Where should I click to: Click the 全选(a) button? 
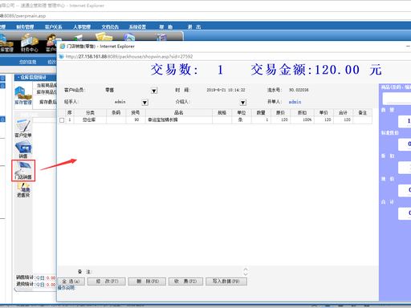click(x=71, y=282)
